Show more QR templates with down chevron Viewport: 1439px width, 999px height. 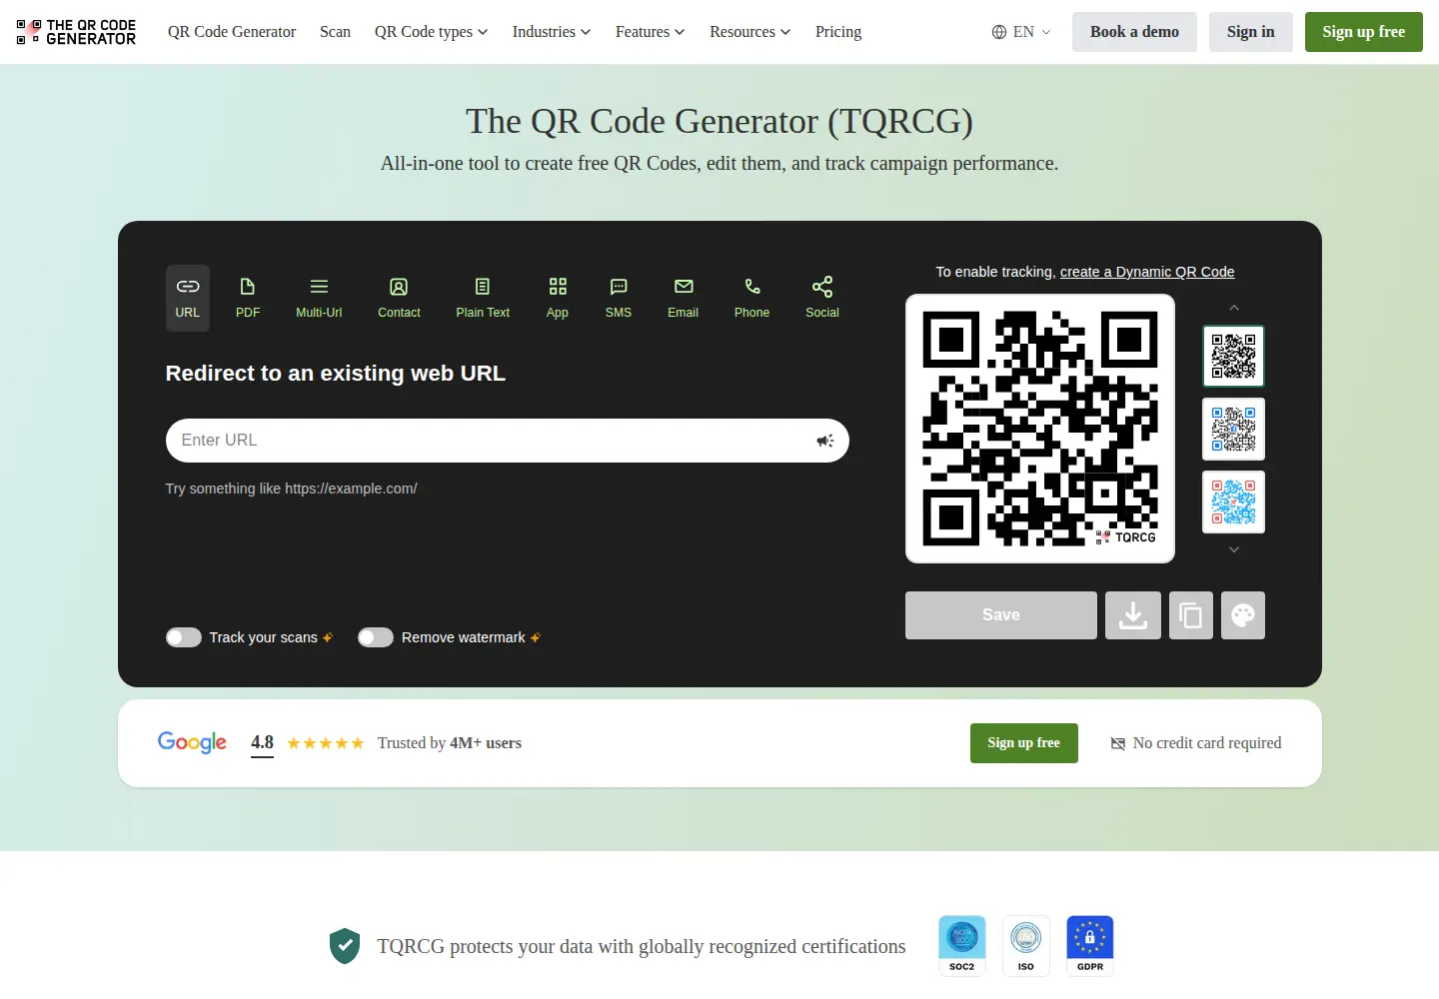[1234, 549]
